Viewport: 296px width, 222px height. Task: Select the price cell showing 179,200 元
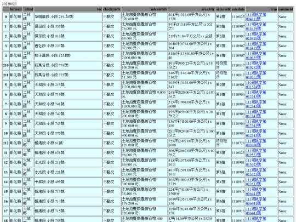pyautogui.click(x=144, y=201)
